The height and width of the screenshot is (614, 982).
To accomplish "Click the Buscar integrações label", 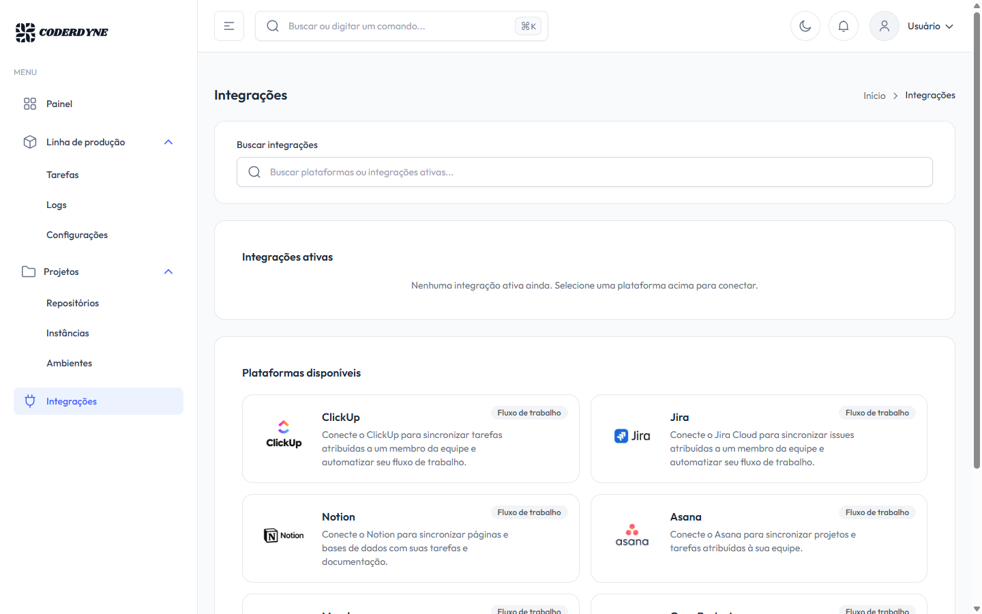I will pyautogui.click(x=277, y=145).
